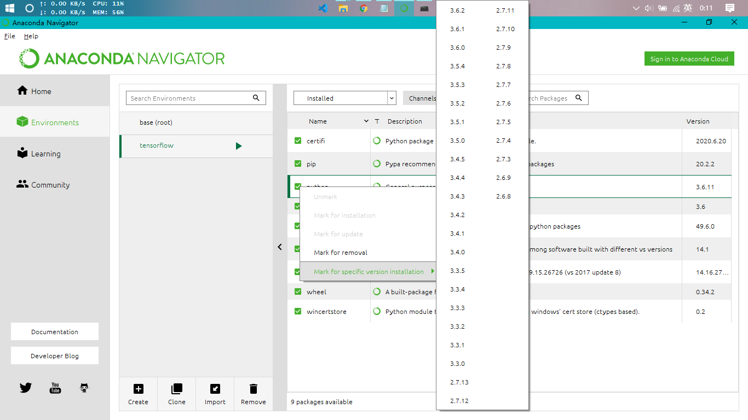Click the Search Environments magnifier icon
This screenshot has height=420, width=748.
(256, 98)
